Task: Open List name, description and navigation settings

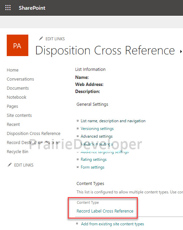Action: tap(113, 121)
